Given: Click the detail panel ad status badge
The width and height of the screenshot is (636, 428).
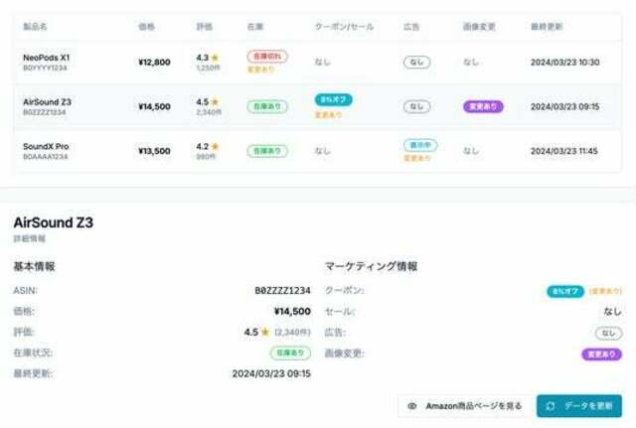Looking at the screenshot, I should (x=608, y=333).
